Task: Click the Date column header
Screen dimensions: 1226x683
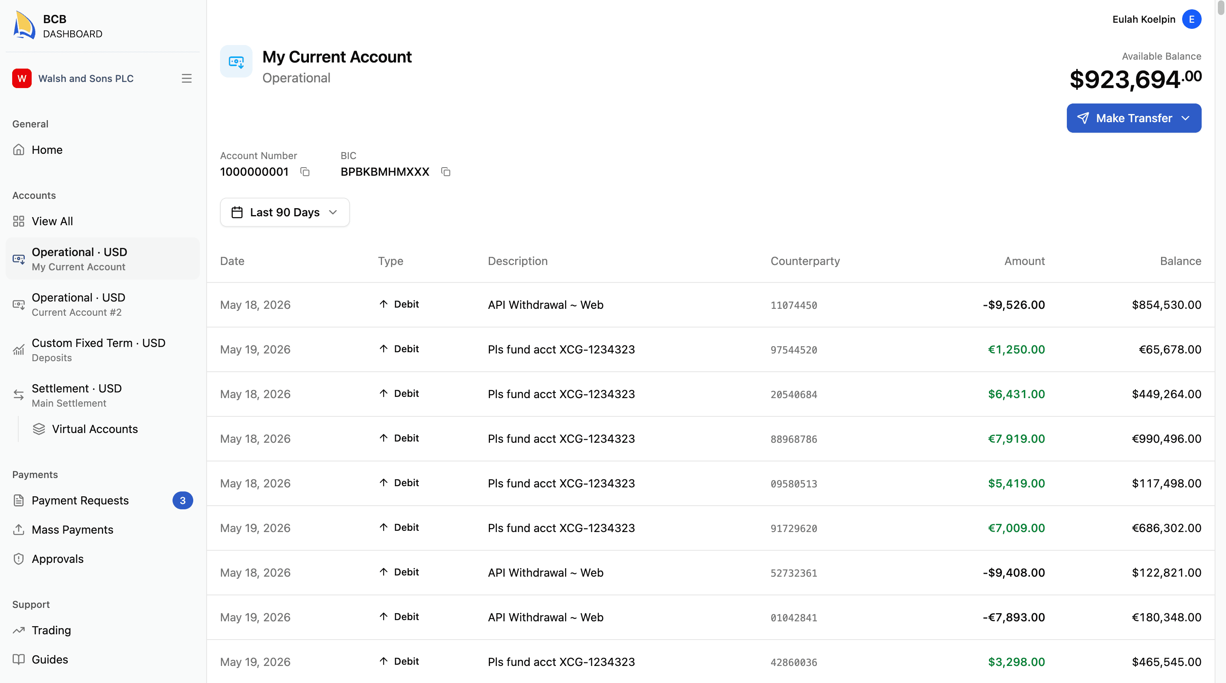Action: (x=232, y=261)
